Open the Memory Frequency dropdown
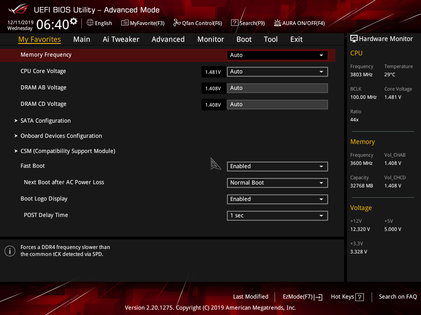The image size is (421, 315). [x=277, y=55]
